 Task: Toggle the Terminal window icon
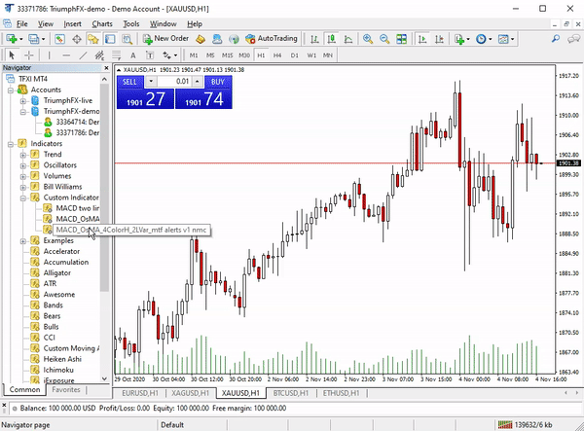(110, 39)
